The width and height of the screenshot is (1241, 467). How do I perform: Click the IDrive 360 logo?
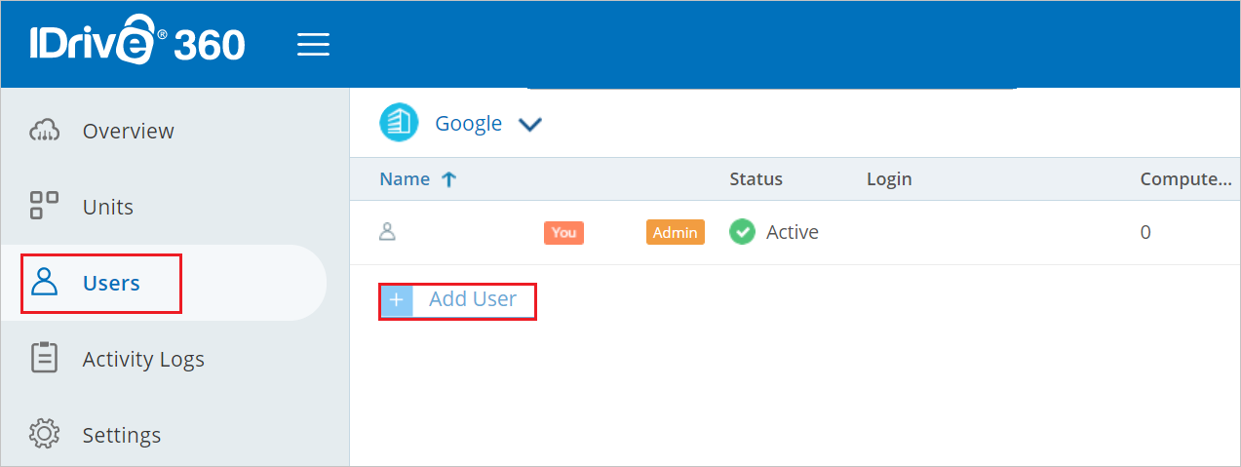point(136,42)
